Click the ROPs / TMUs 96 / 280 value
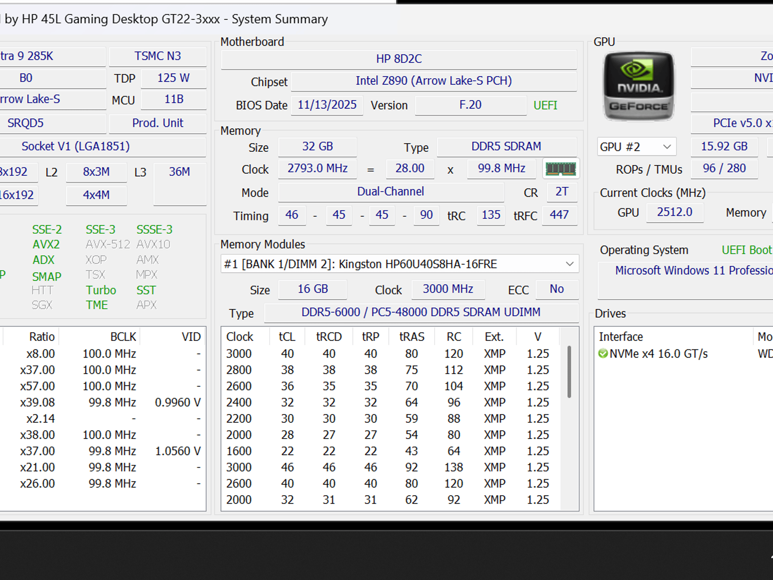The height and width of the screenshot is (580, 773). point(724,169)
